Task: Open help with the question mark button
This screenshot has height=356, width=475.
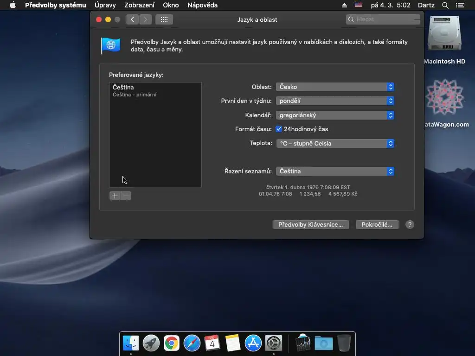Action: click(x=410, y=225)
